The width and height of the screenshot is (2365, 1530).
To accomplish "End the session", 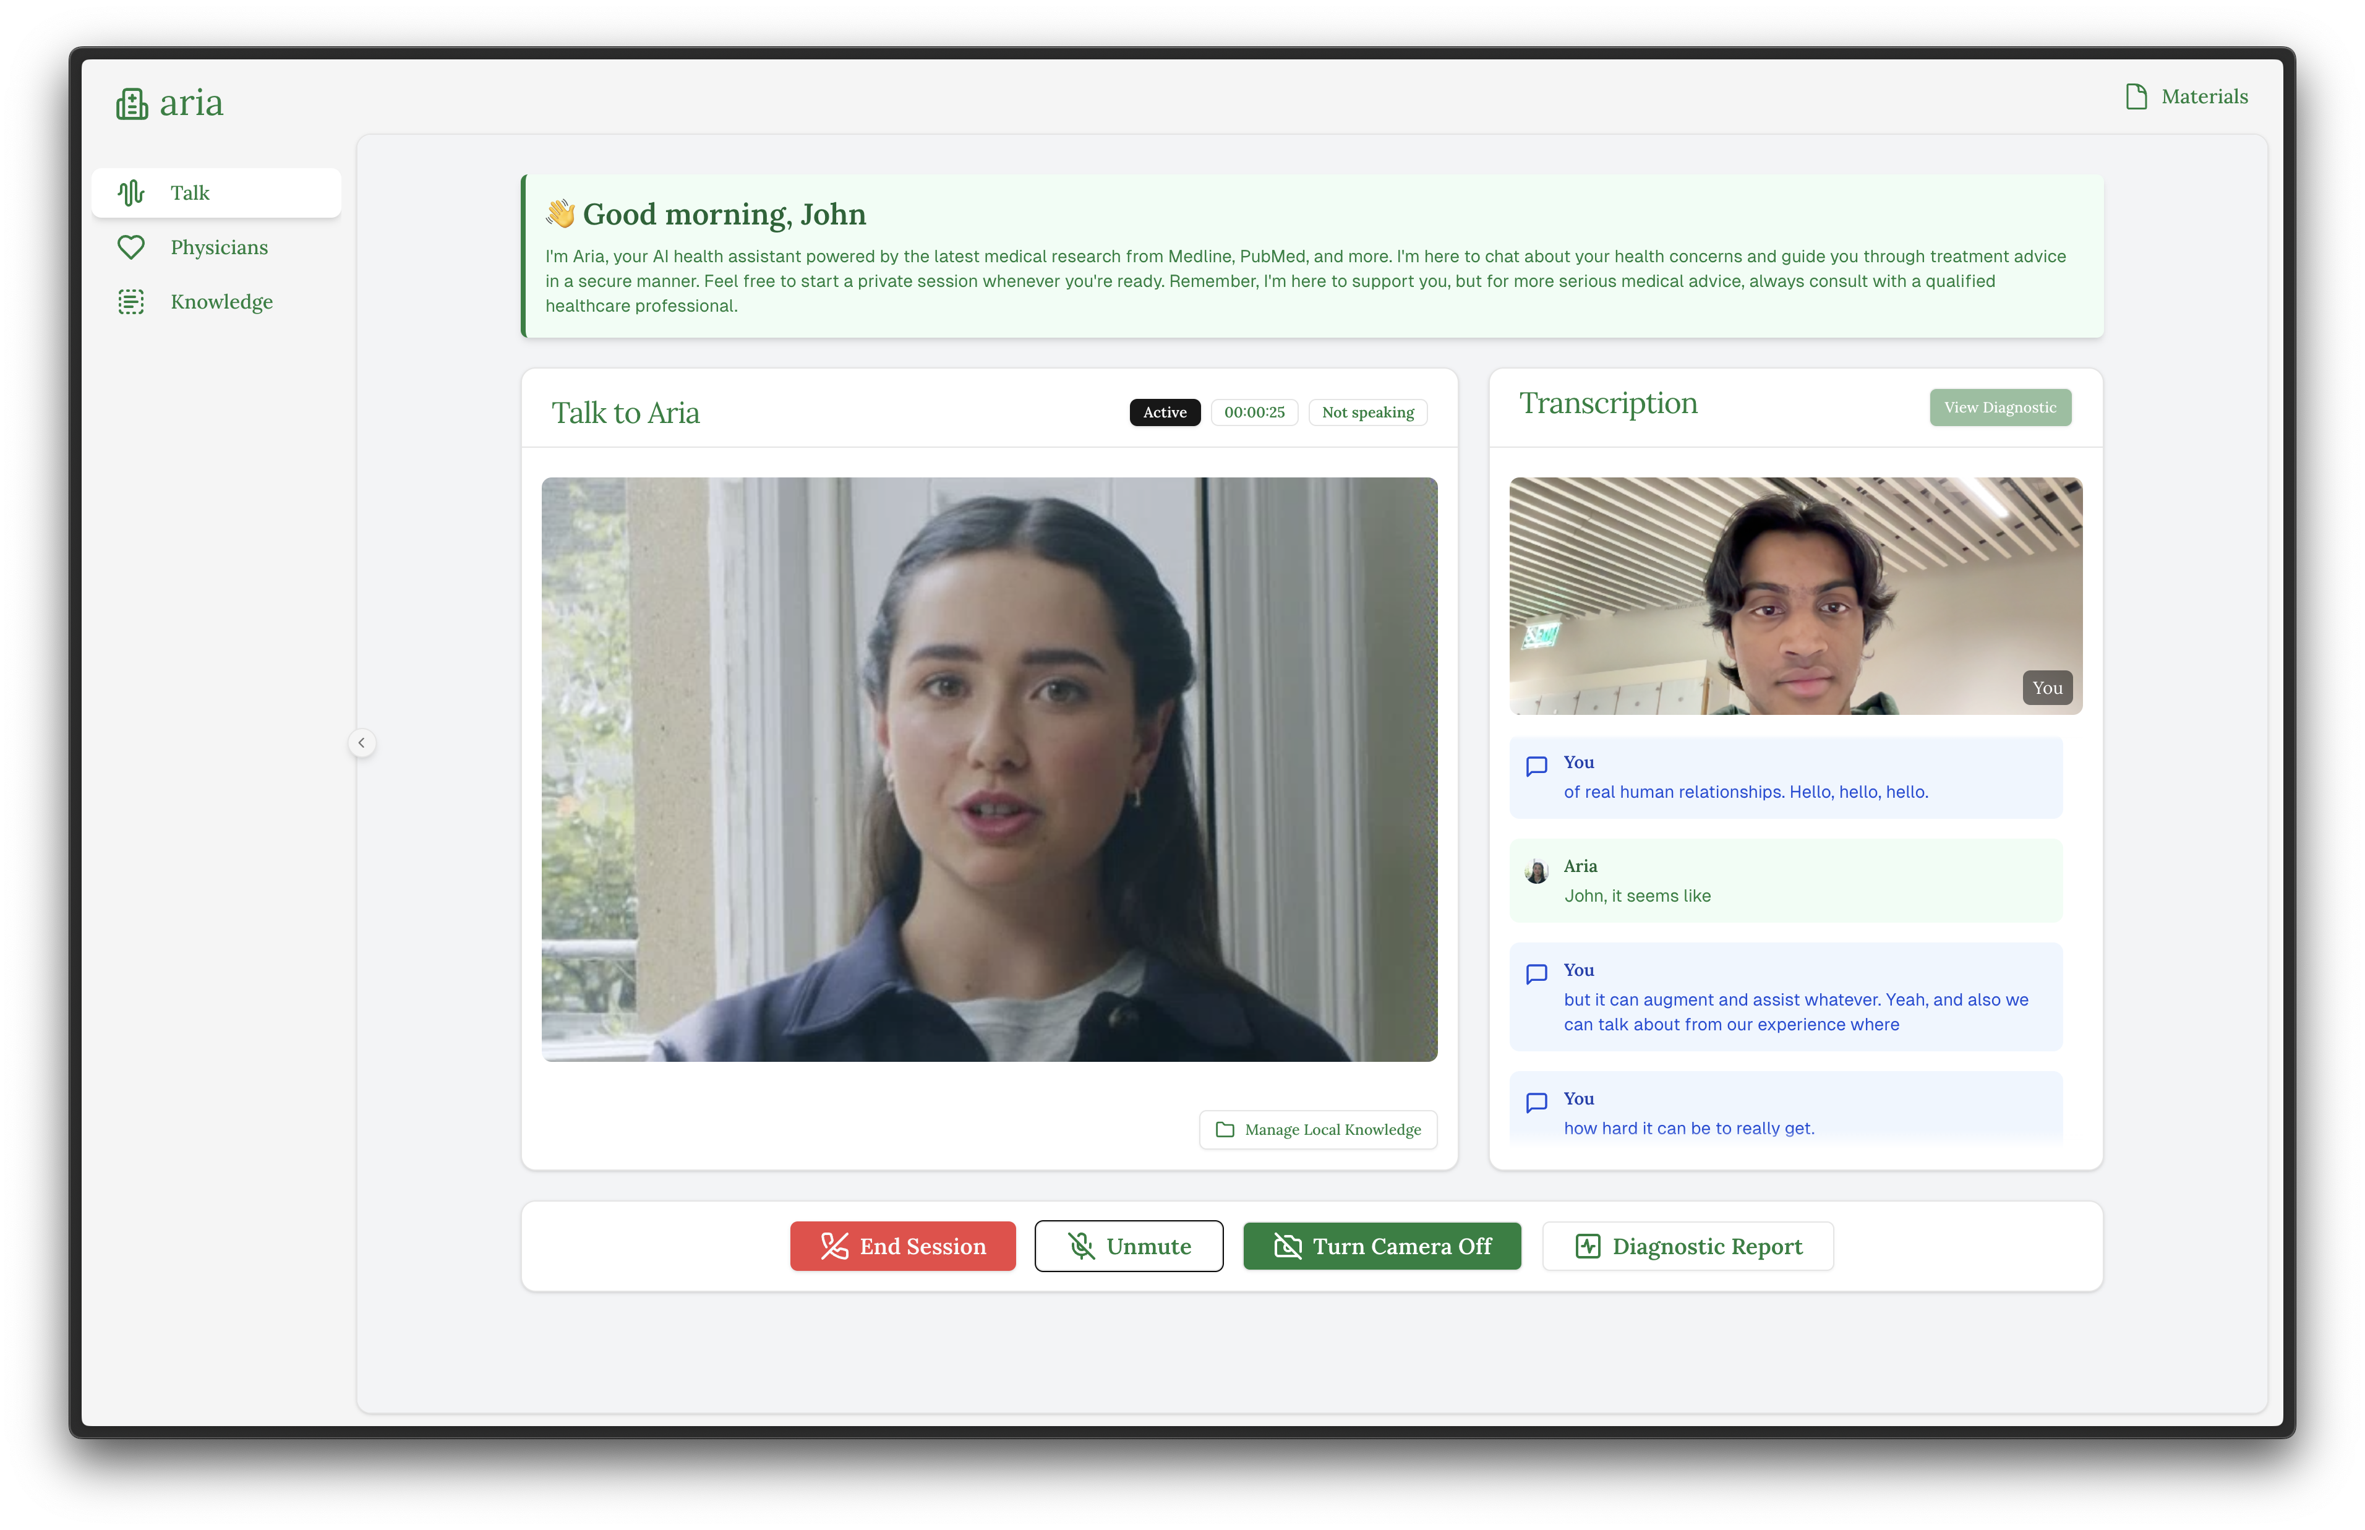I will [x=902, y=1246].
